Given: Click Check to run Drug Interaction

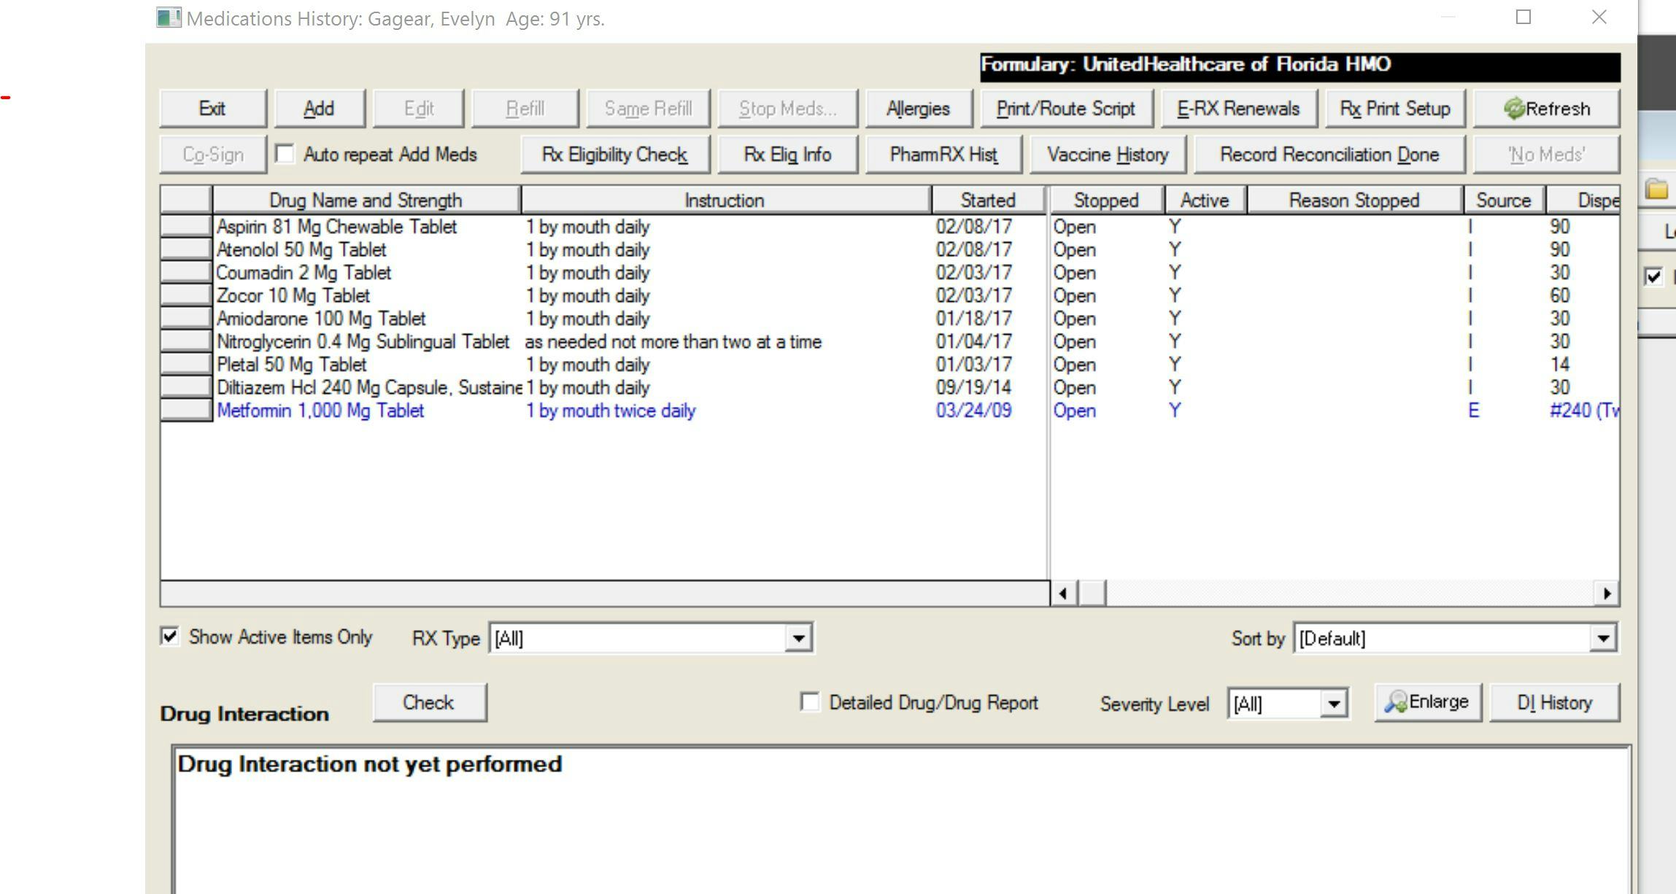Looking at the screenshot, I should 429,701.
